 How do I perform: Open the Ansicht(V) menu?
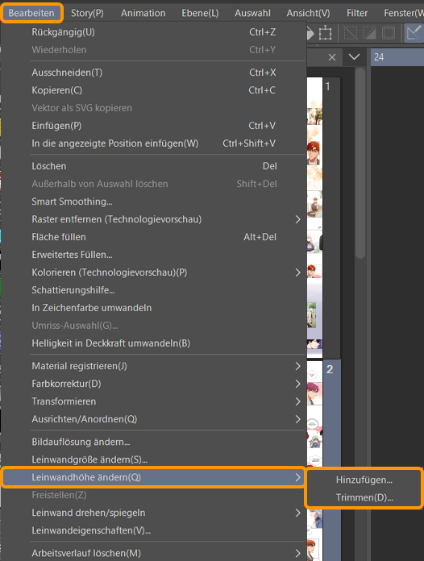coord(309,13)
